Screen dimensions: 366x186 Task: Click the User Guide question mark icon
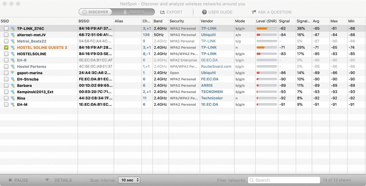[204, 12]
